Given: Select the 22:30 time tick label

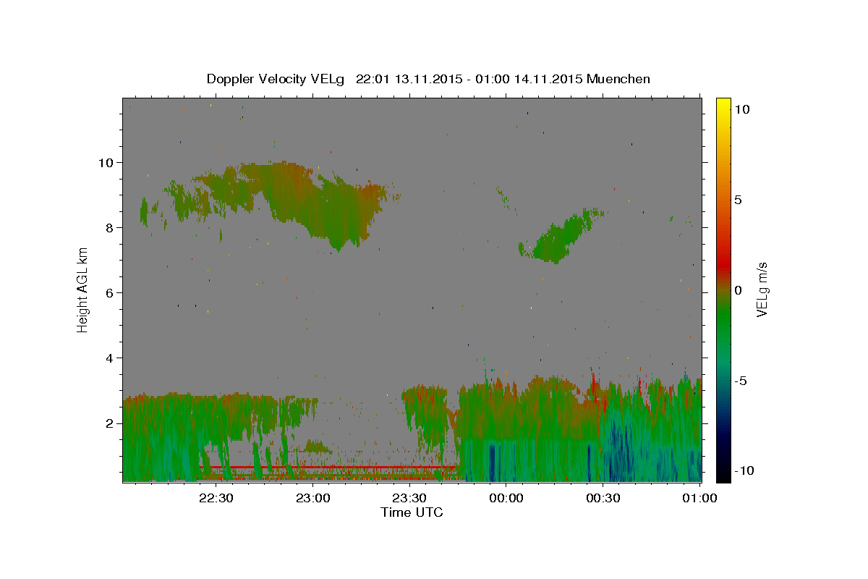Looking at the screenshot, I should coord(216,497).
